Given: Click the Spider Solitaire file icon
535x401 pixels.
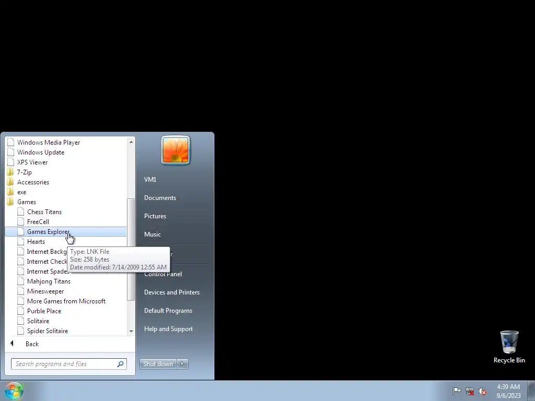Looking at the screenshot, I should 21,331.
